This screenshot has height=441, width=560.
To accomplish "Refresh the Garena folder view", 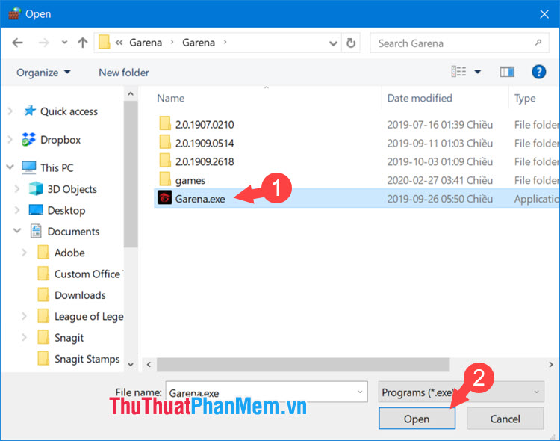I will click(x=351, y=43).
